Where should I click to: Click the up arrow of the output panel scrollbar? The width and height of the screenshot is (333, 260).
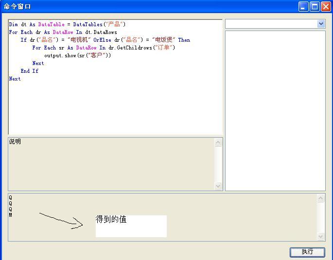pyautogui.click(x=321, y=198)
